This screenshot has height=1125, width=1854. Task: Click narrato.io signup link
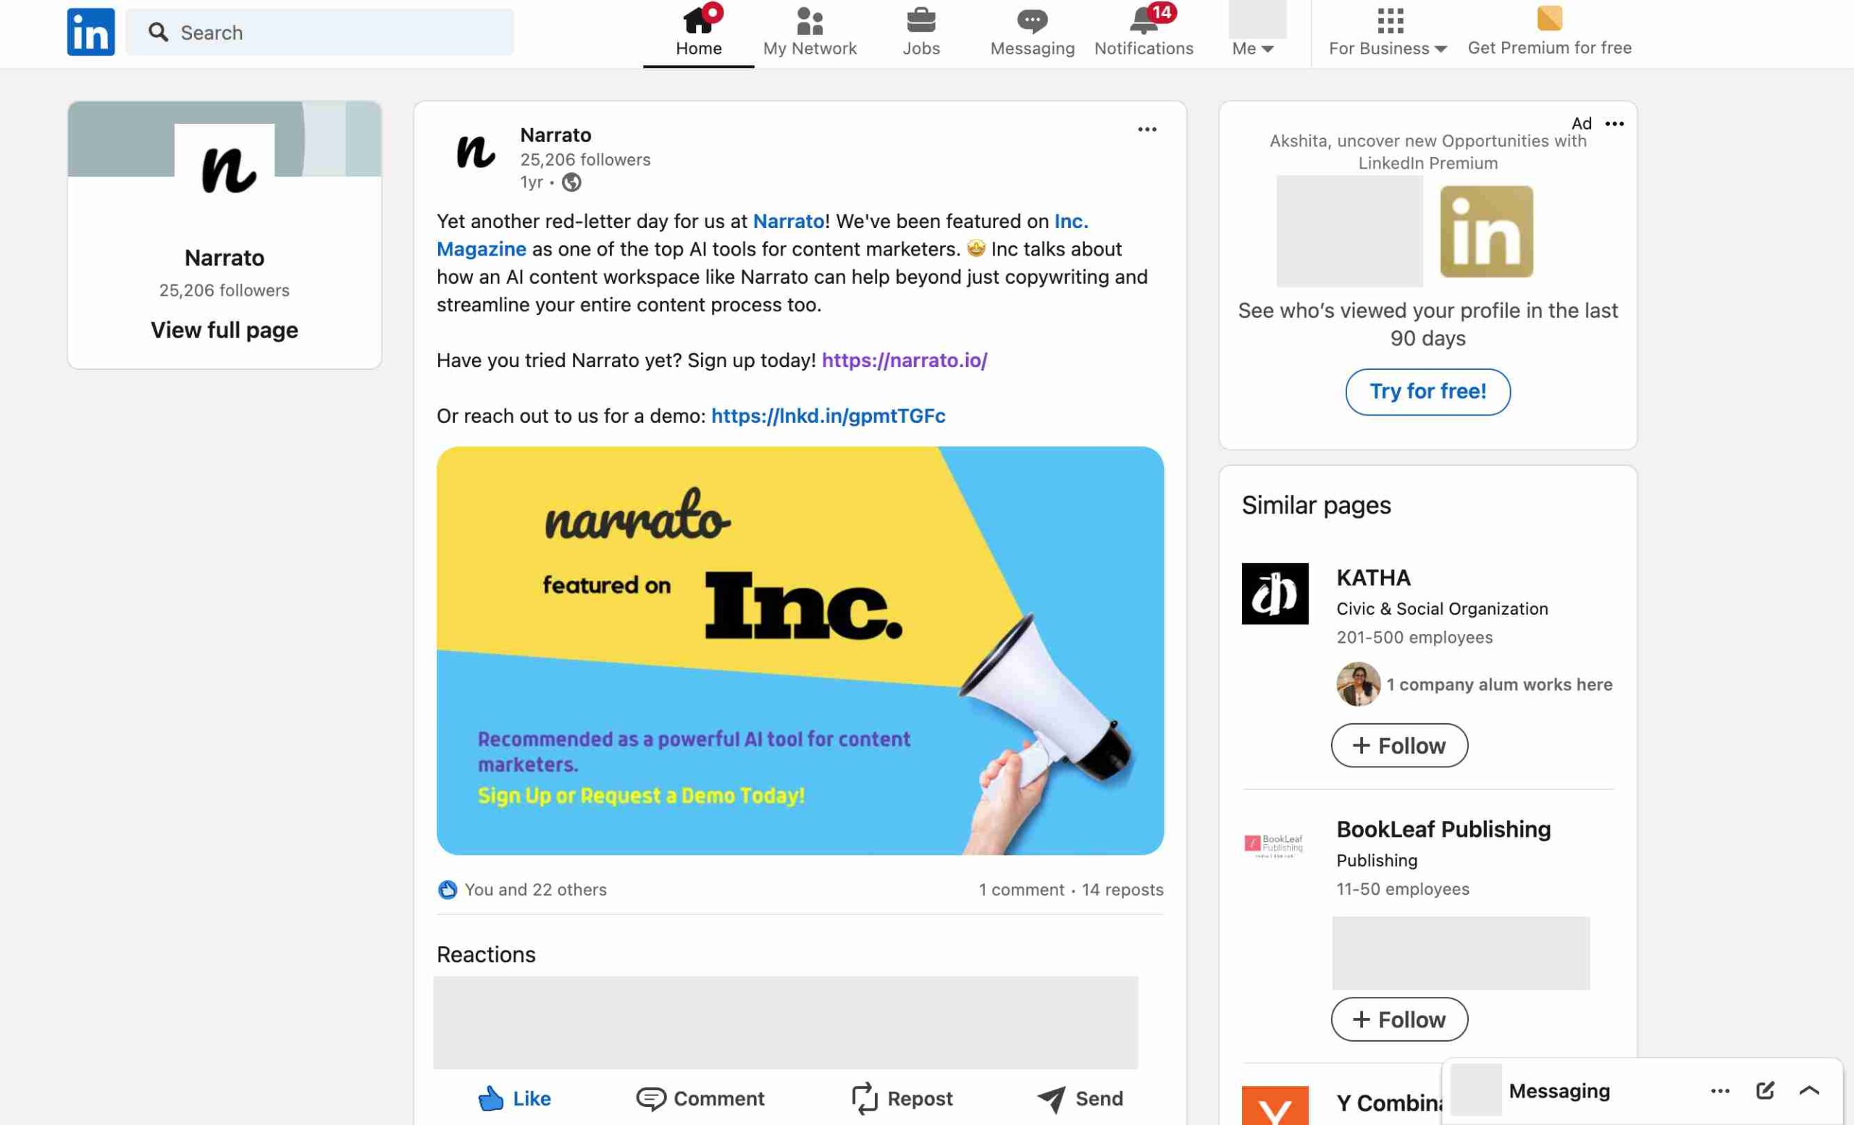click(905, 358)
